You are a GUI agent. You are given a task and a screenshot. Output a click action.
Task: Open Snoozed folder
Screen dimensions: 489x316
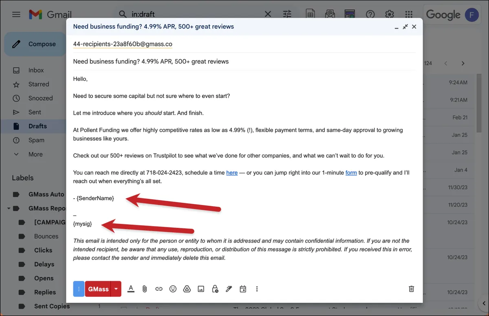click(x=40, y=98)
